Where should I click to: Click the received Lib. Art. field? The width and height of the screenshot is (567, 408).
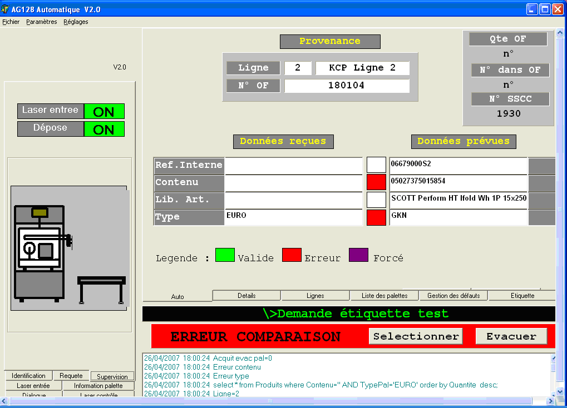click(x=294, y=200)
